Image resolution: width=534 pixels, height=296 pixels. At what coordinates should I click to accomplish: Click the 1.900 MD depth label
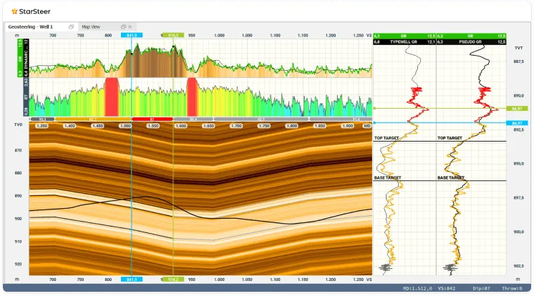tap(347, 126)
